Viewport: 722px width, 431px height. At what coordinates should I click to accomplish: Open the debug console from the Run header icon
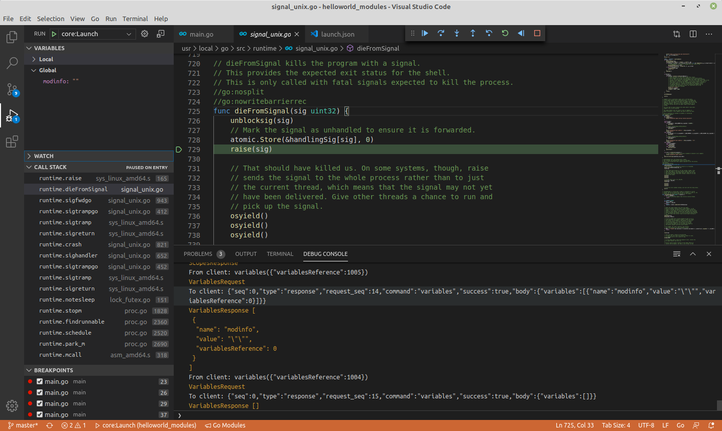pos(161,34)
